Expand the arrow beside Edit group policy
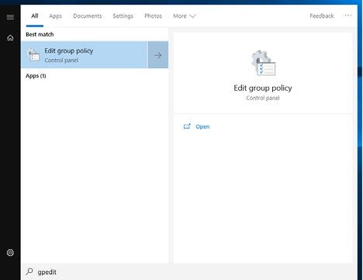The image size is (363, 280). coord(158,55)
